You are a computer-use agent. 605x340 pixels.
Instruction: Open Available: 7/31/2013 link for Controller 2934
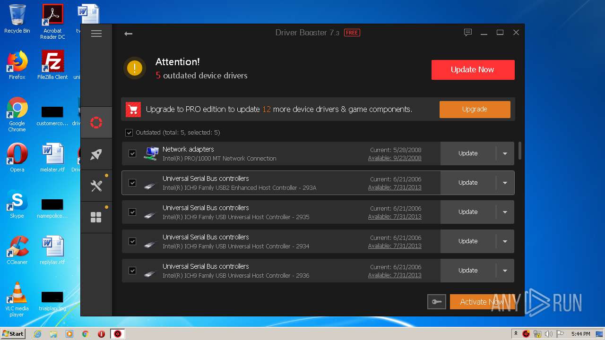[395, 246]
